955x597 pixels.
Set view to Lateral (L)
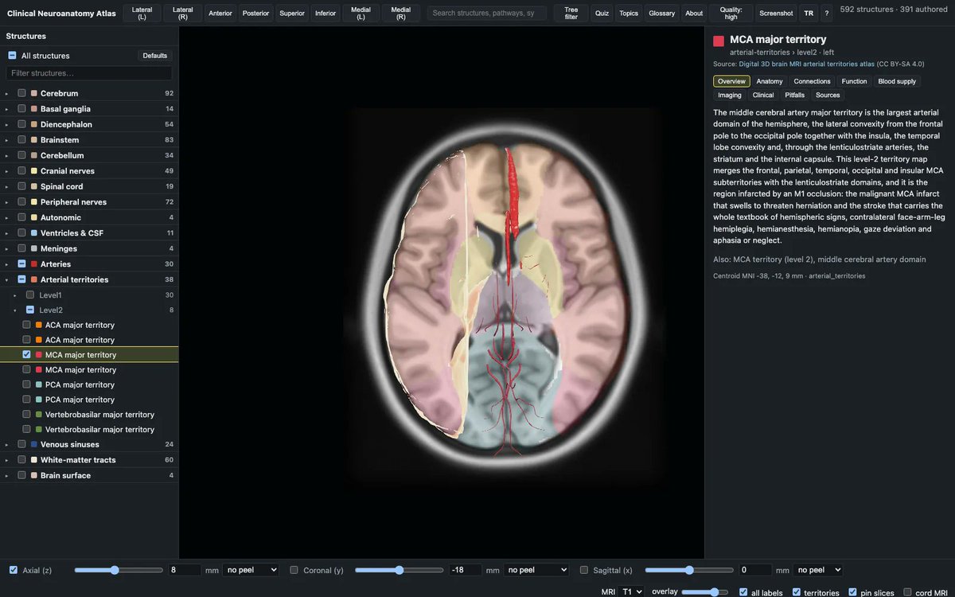pyautogui.click(x=142, y=13)
